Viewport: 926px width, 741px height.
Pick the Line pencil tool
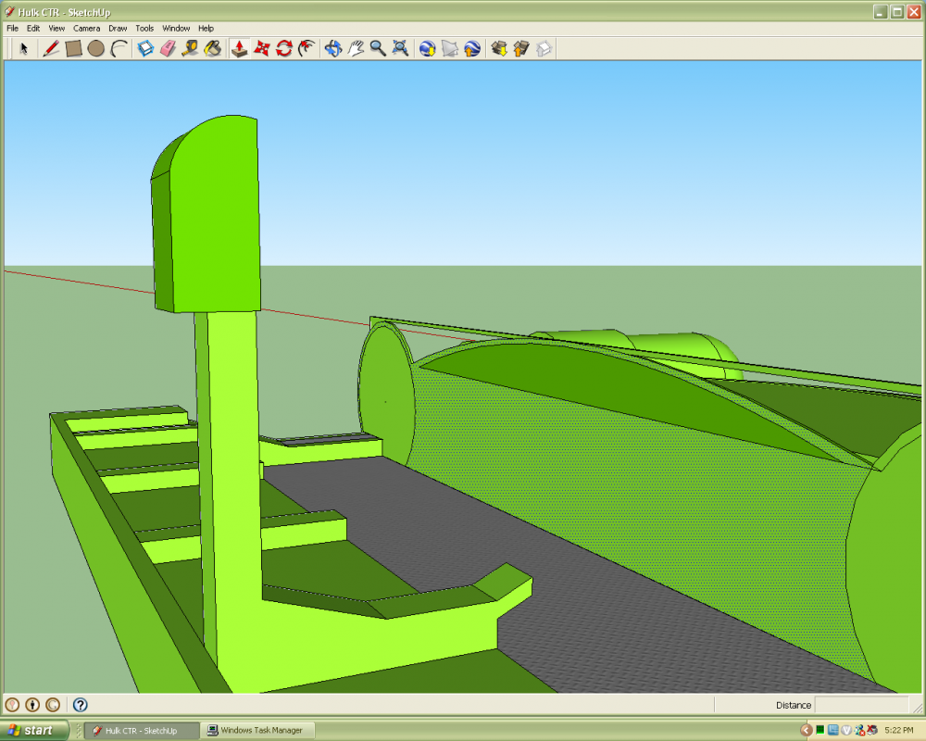click(x=52, y=48)
